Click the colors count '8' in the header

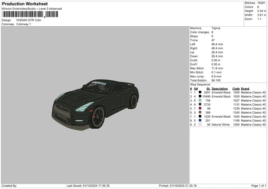tap(258, 7)
